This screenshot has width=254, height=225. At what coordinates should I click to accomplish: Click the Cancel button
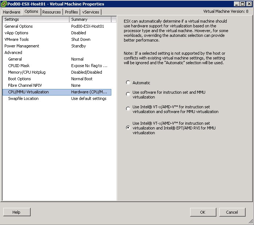pos(232,212)
